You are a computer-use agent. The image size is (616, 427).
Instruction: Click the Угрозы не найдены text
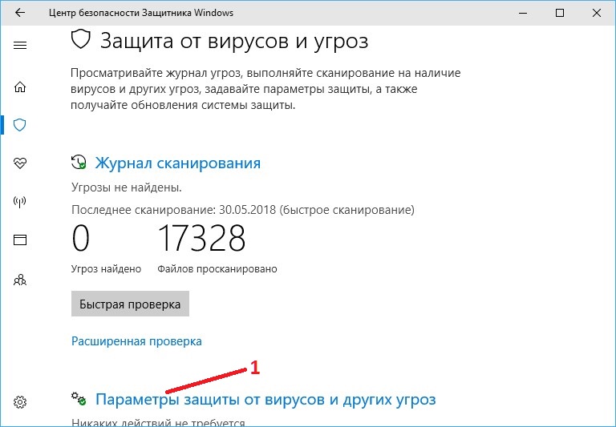pos(127,187)
